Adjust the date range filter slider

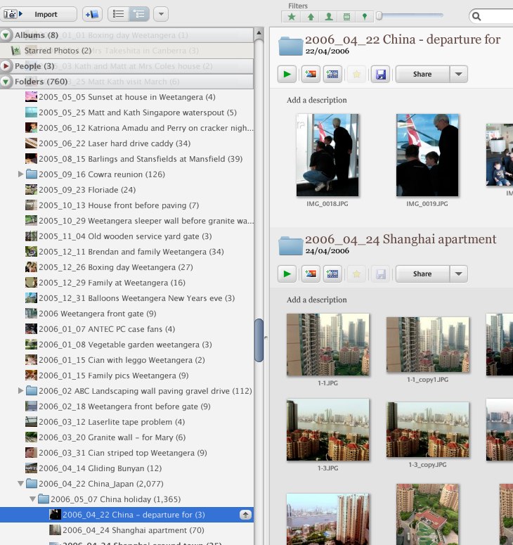379,15
